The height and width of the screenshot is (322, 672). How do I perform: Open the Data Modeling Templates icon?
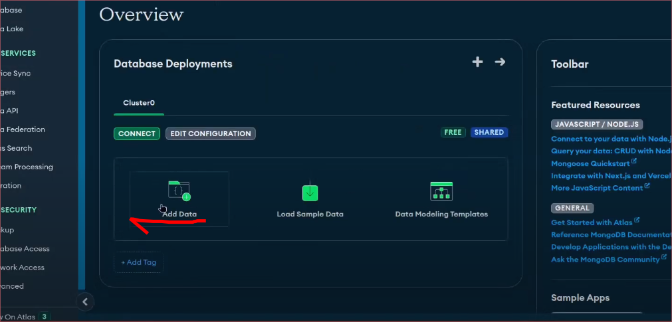click(441, 191)
